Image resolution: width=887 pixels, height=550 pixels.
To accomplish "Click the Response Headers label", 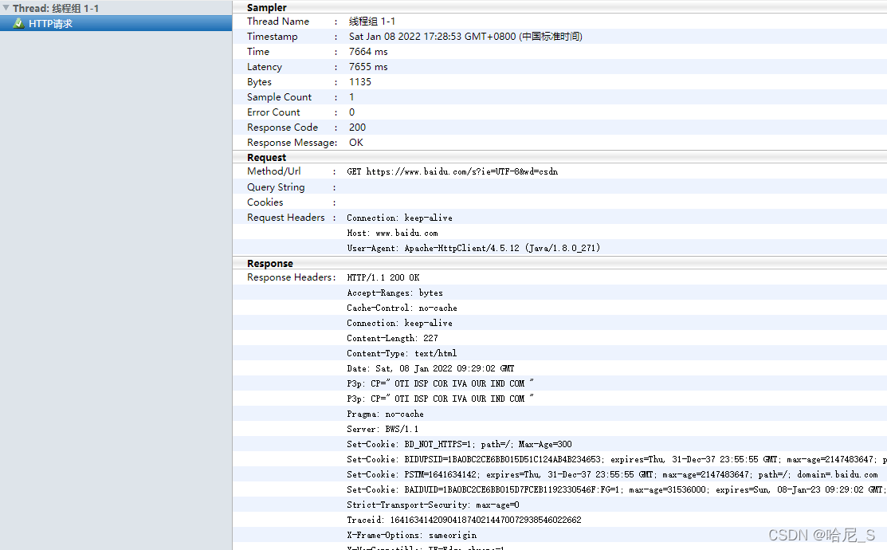I will point(291,277).
